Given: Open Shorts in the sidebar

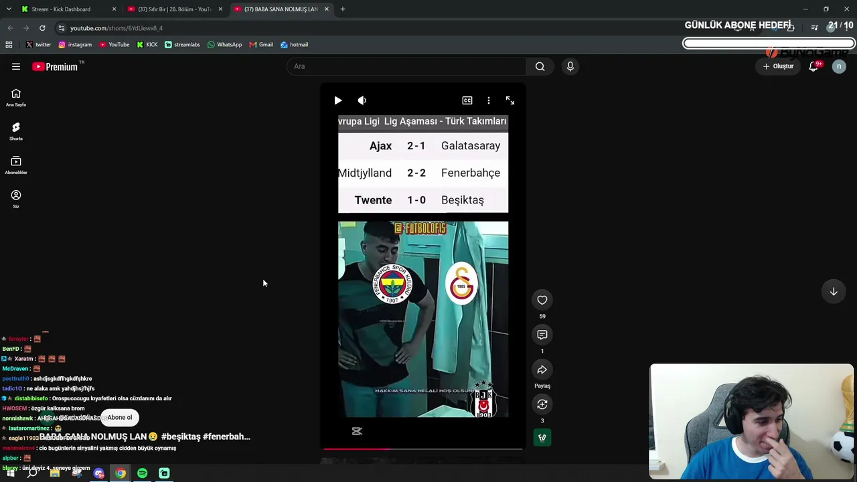Looking at the screenshot, I should pos(16,131).
